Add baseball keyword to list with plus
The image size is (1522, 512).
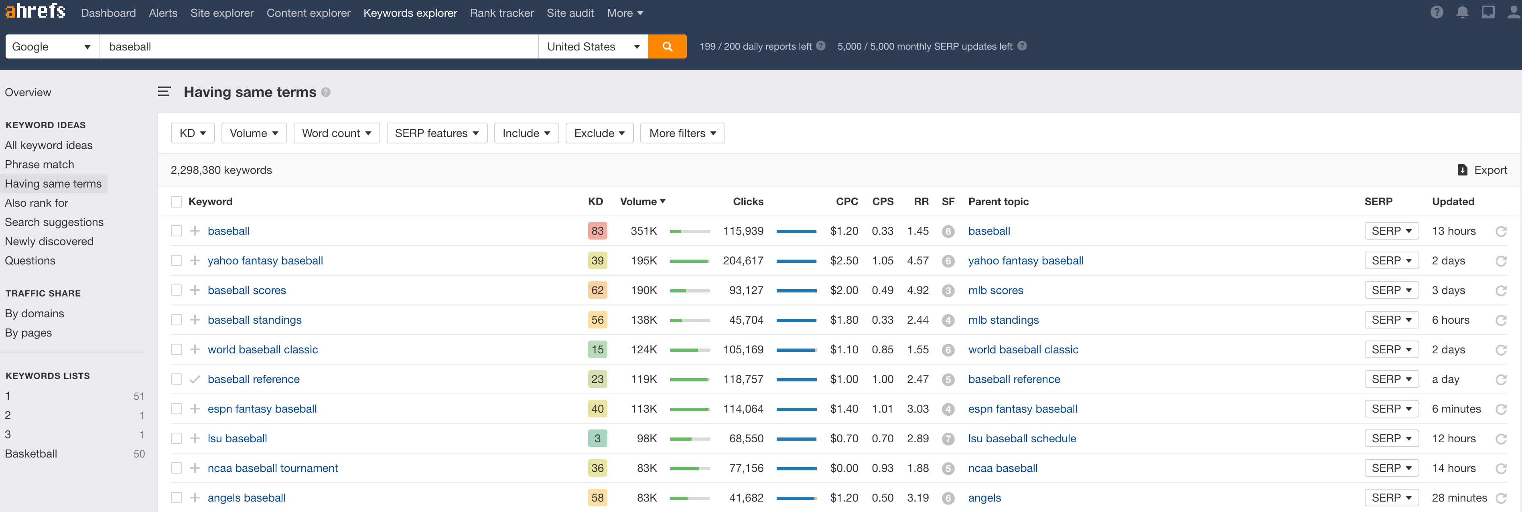[195, 231]
